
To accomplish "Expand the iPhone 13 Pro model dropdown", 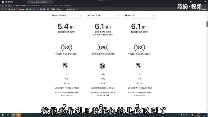I will (x=103, y=16).
